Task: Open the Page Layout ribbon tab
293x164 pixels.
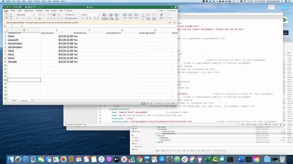Action: [x=28, y=10]
